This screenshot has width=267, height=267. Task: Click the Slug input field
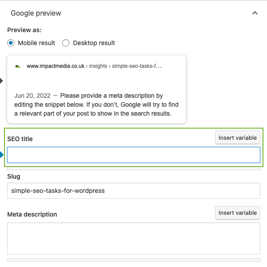pyautogui.click(x=134, y=191)
